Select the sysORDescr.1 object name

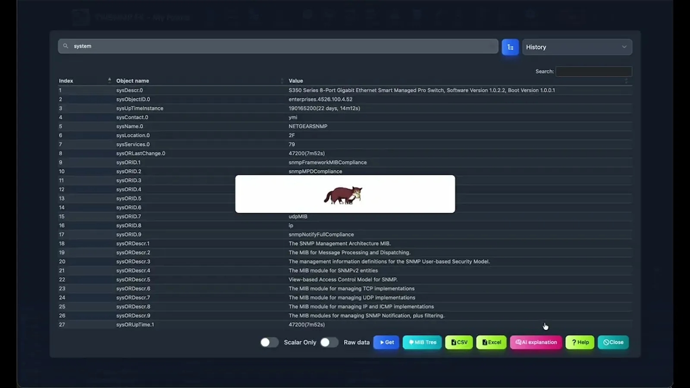pyautogui.click(x=133, y=244)
